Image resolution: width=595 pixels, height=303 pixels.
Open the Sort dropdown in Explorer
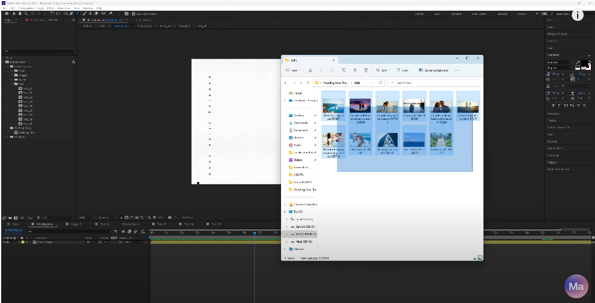(384, 70)
